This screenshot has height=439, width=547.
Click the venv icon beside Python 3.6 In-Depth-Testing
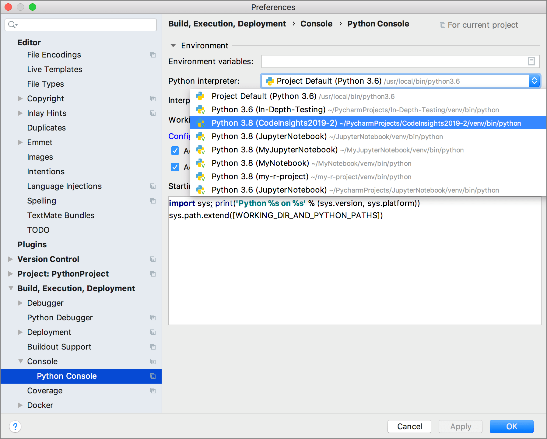point(200,110)
